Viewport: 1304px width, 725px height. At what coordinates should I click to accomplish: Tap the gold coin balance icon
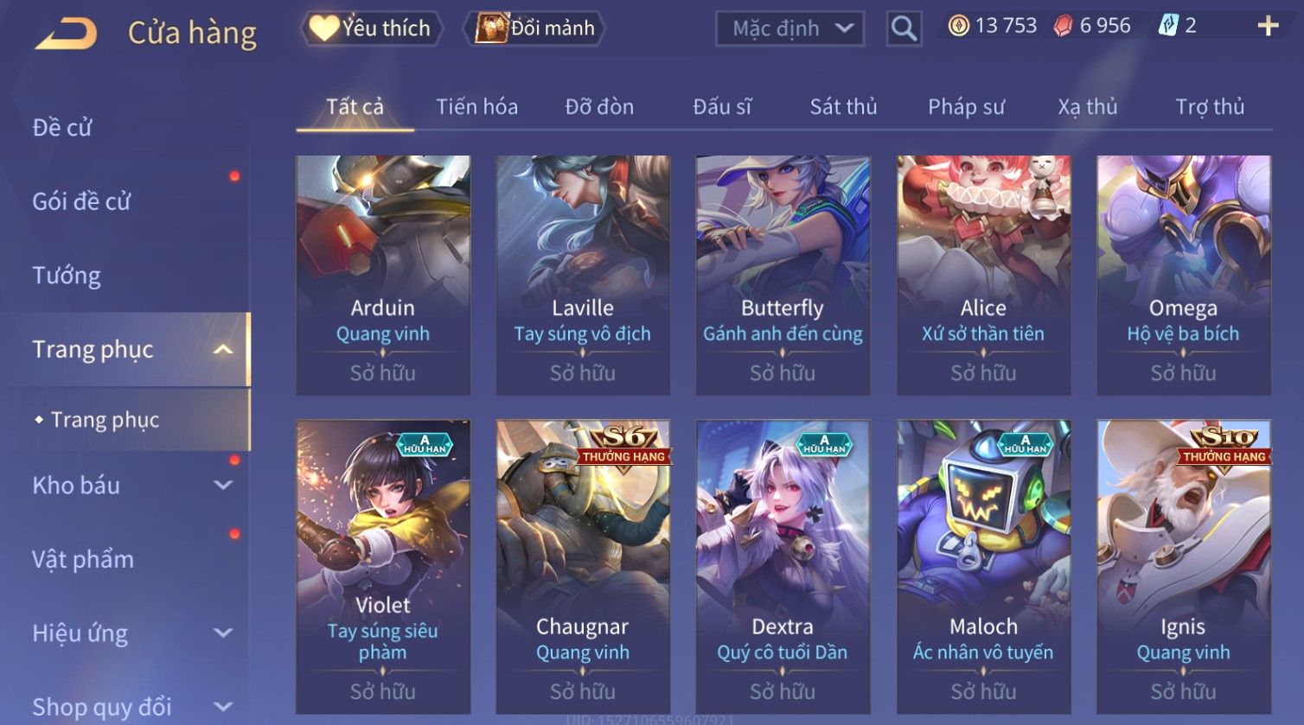958,26
